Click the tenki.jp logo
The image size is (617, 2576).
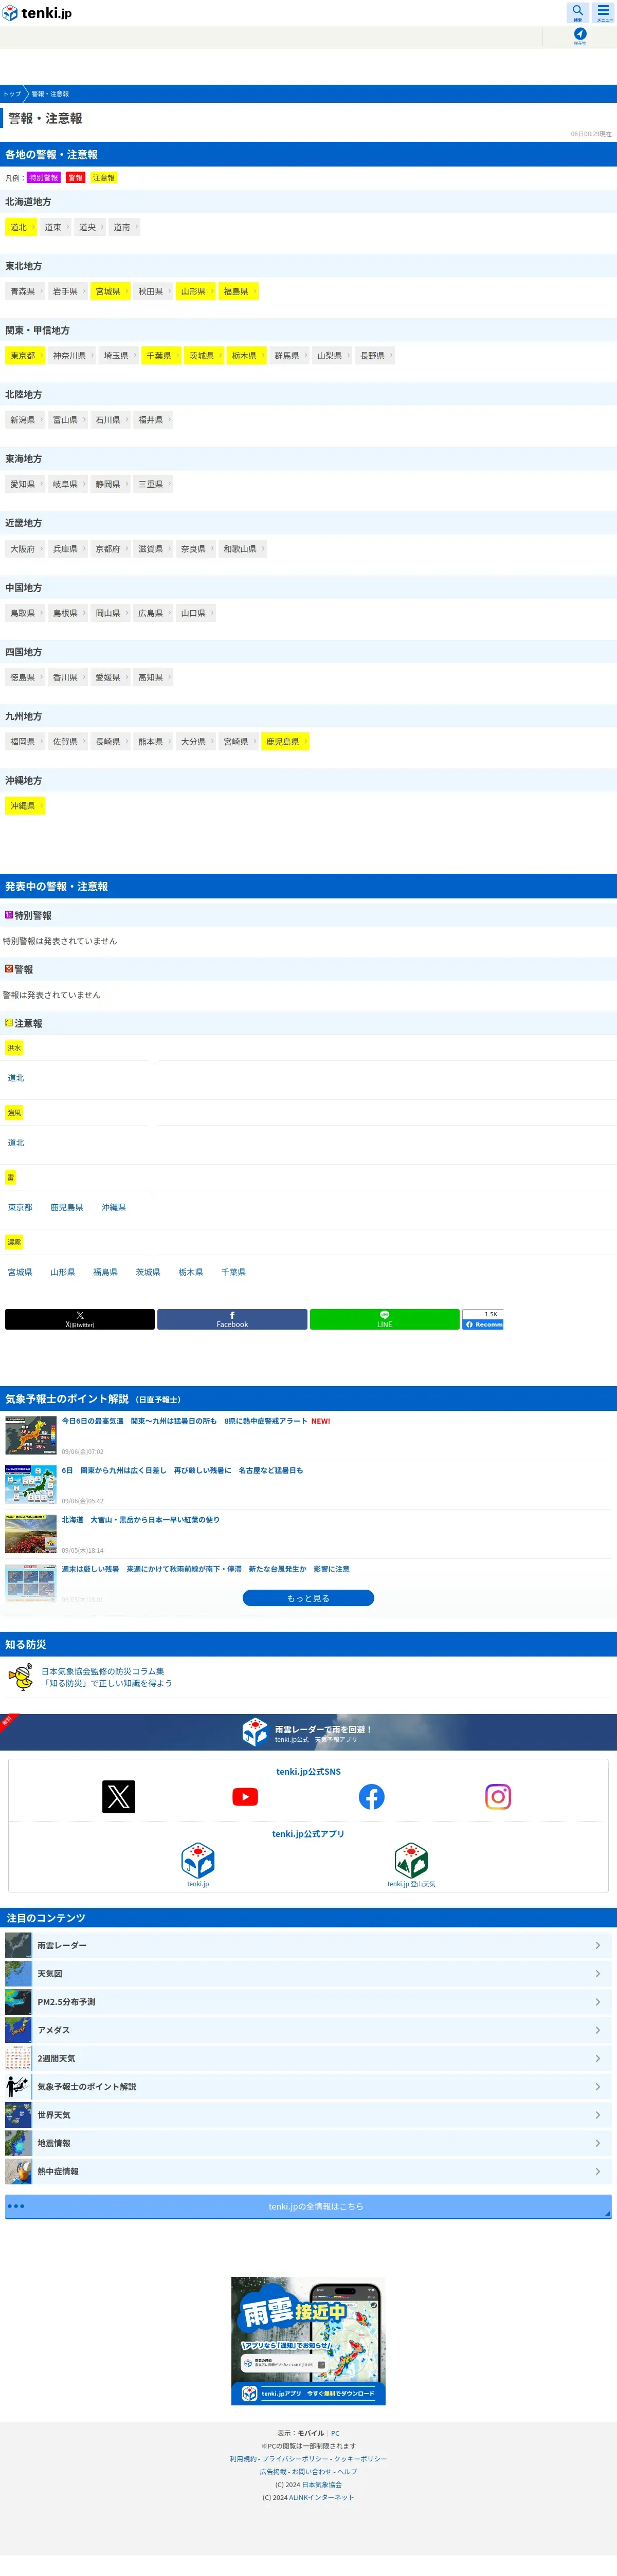(37, 13)
